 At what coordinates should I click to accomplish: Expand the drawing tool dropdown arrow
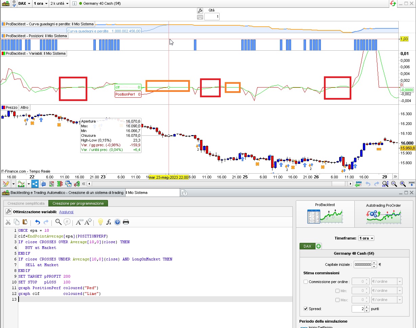(x=14, y=184)
